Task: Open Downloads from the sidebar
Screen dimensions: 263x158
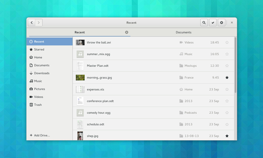Action: tap(41, 73)
